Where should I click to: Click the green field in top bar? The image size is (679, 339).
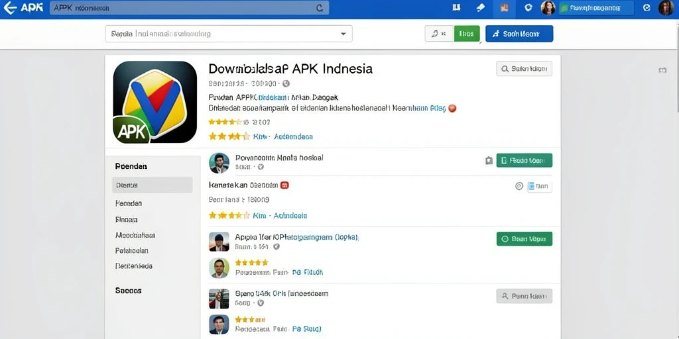(x=596, y=8)
